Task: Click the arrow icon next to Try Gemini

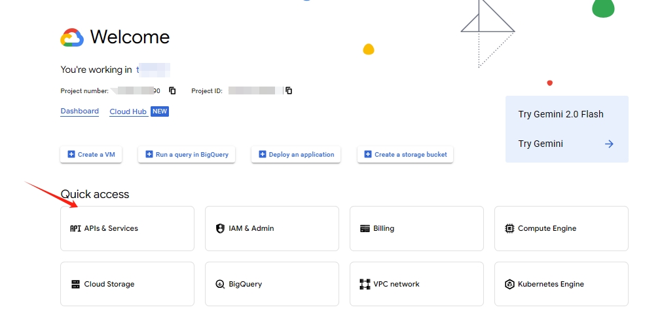Action: coord(609,144)
